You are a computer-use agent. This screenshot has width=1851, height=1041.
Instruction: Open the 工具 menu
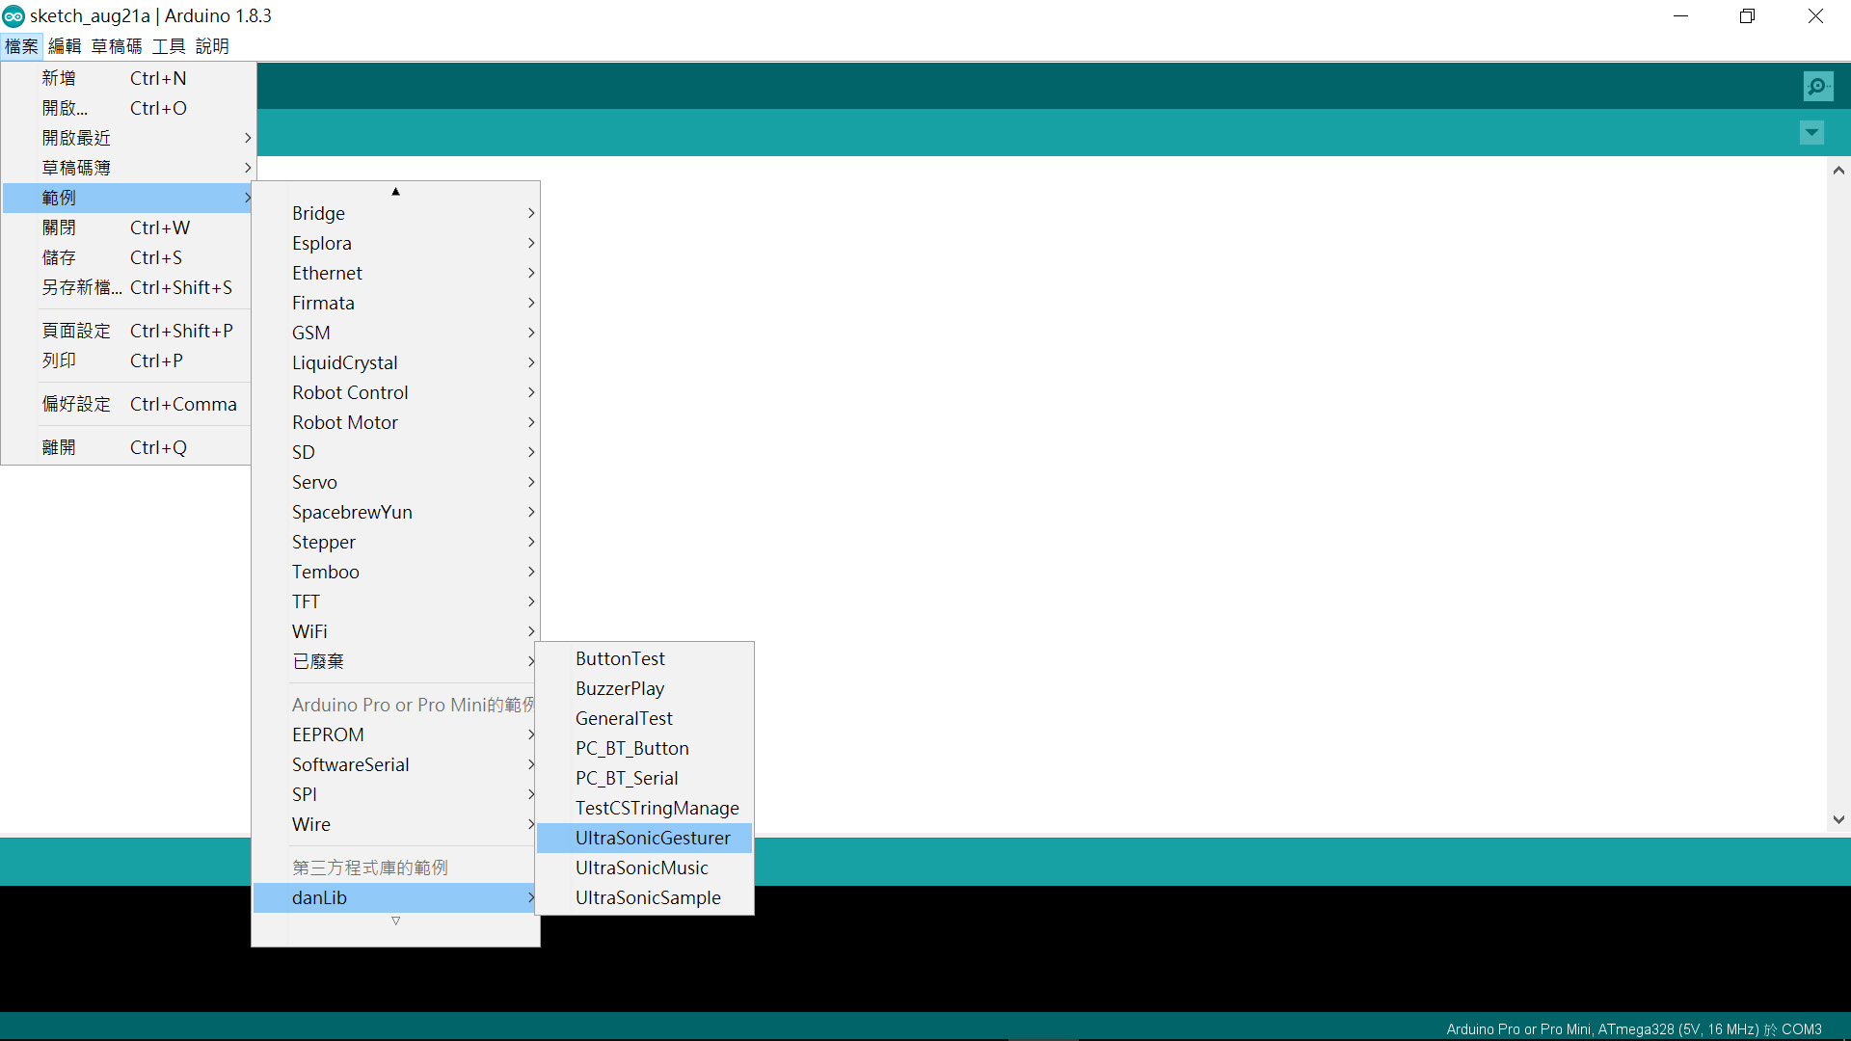pos(167,45)
